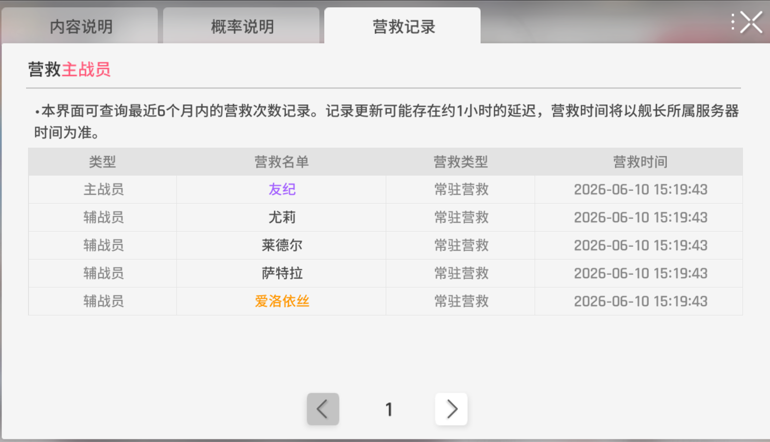Image resolution: width=770 pixels, height=442 pixels.
Task: Switch to 概率说明 tab
Action: 242,26
